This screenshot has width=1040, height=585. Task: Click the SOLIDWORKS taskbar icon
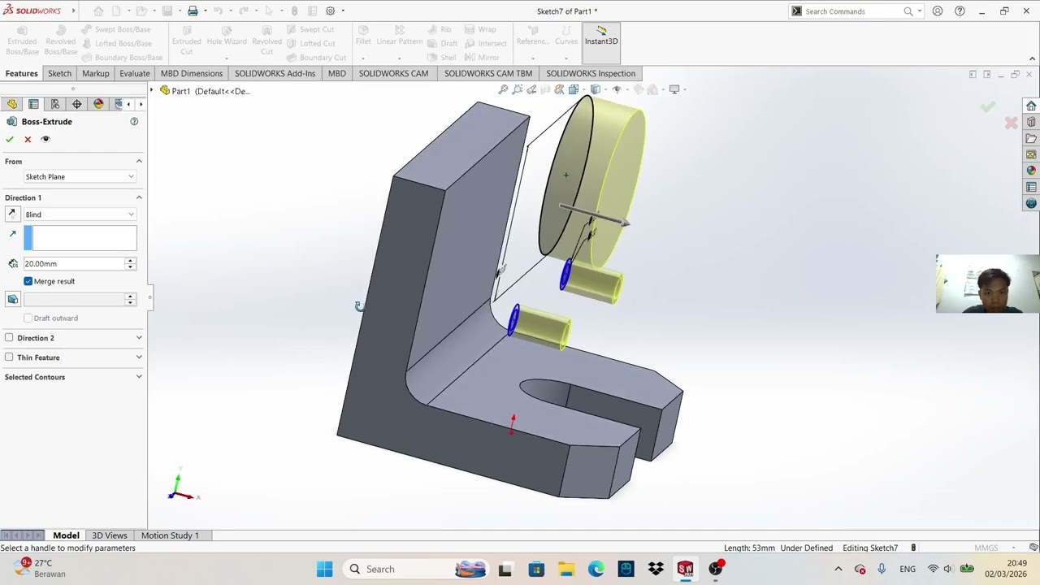click(x=686, y=569)
